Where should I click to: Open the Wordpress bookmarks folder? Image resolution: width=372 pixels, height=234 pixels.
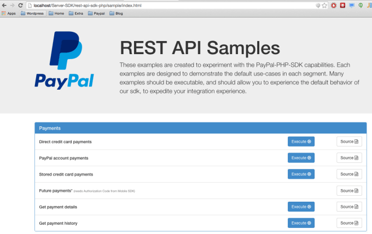32,14
